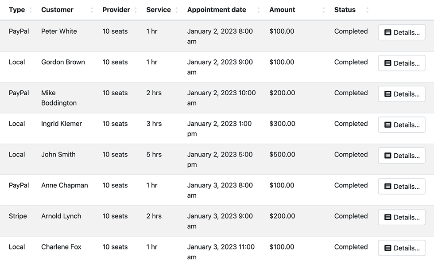Click the table icon on Peter White's Details button
The height and width of the screenshot is (265, 434).
point(388,32)
